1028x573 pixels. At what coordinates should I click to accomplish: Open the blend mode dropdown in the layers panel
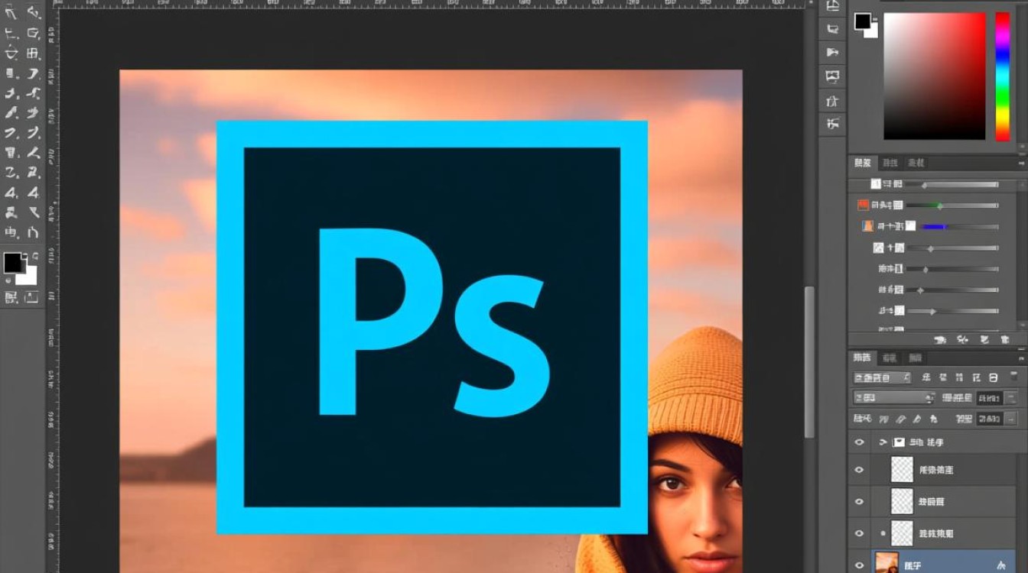893,398
